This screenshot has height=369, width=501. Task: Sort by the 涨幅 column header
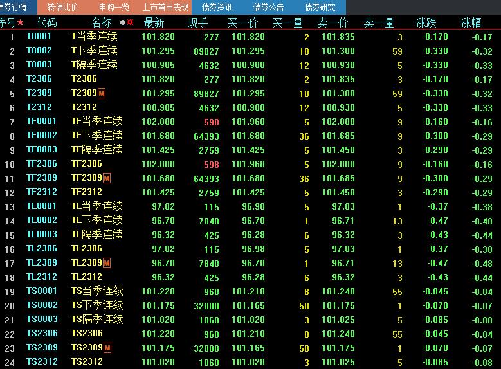(x=470, y=22)
